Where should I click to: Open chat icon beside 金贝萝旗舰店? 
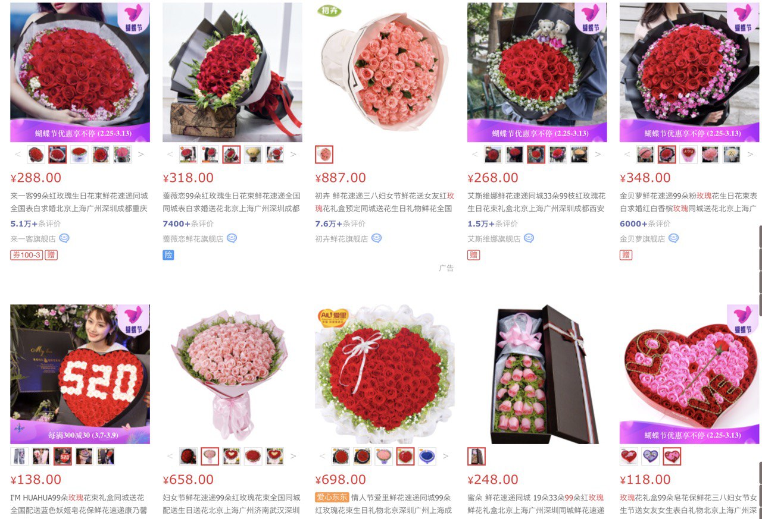[x=673, y=238]
